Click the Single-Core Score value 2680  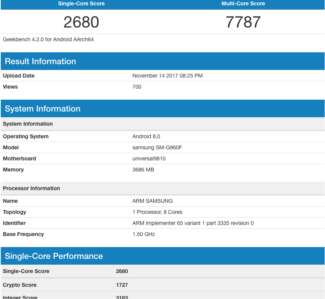81,22
